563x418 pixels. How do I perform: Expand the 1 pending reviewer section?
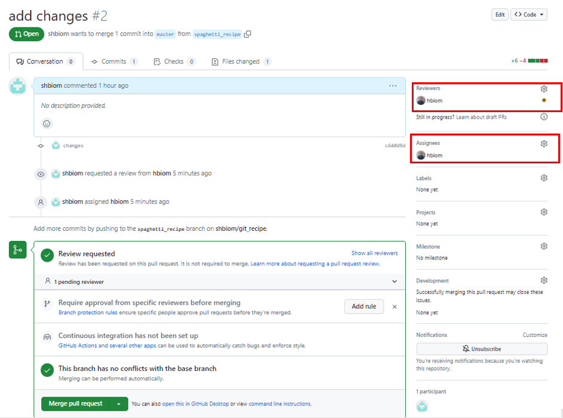coord(394,281)
